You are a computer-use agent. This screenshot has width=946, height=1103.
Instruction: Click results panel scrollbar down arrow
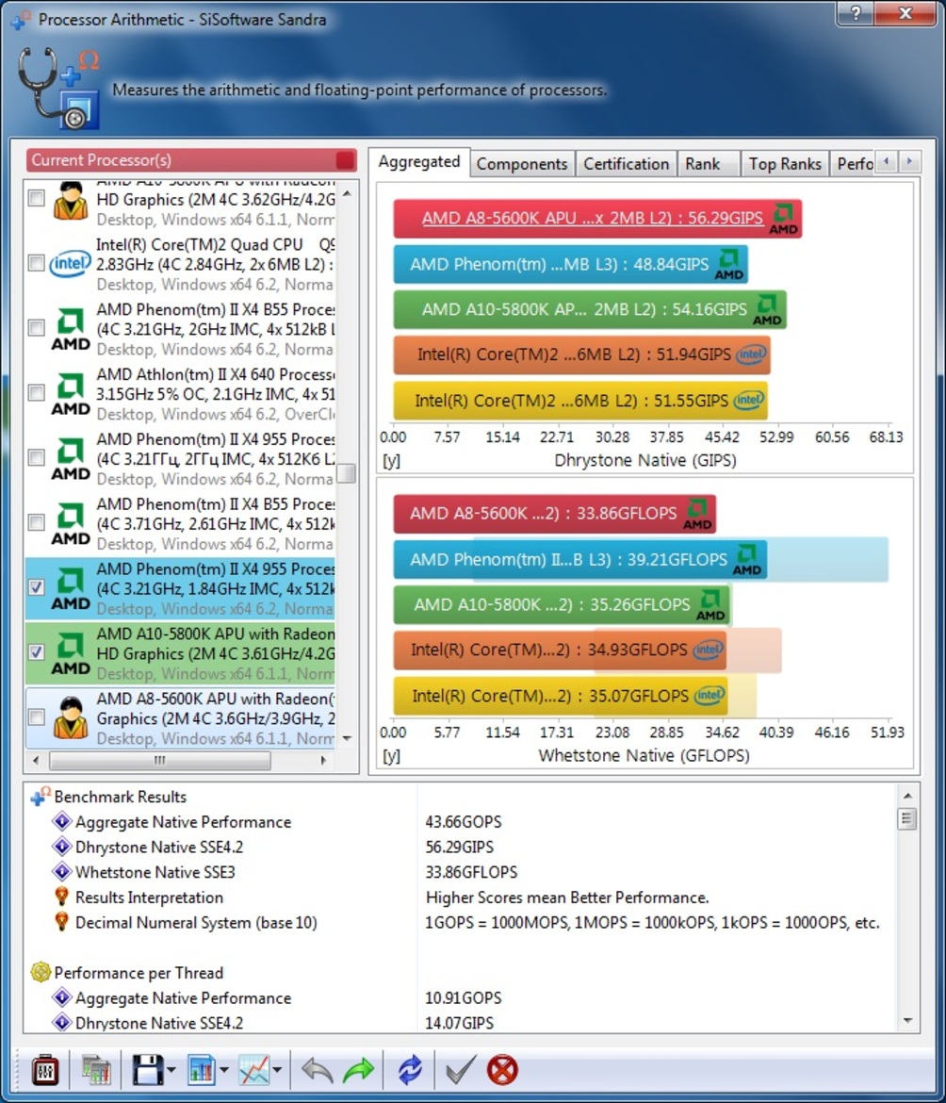pyautogui.click(x=907, y=1021)
